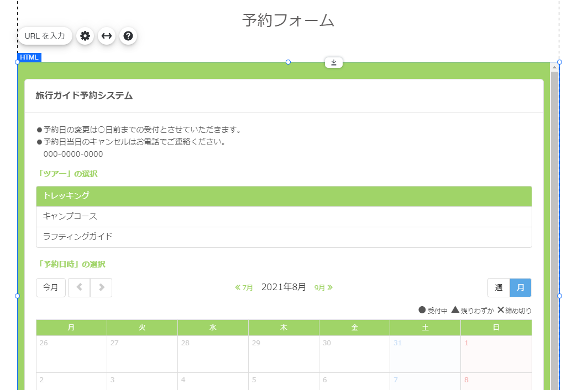Switch calendar to 月 view
The image size is (572, 390).
(521, 287)
